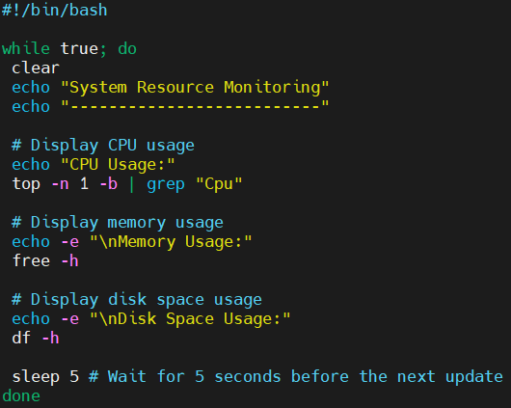Viewport: 511px width, 408px height.
Task: Click the dashed separator string
Action: [x=195, y=106]
